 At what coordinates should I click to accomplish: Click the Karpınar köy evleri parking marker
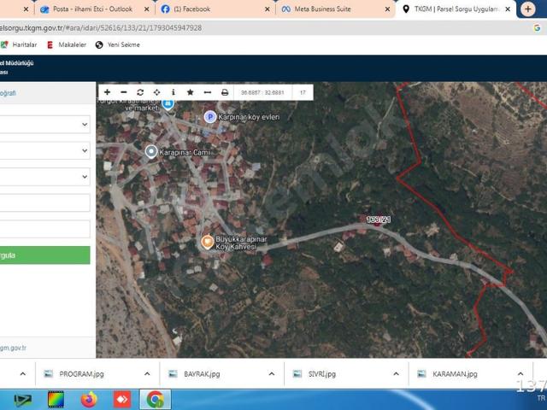[210, 117]
